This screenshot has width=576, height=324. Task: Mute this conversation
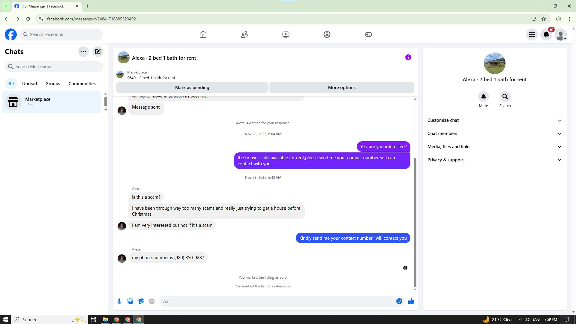click(x=483, y=97)
